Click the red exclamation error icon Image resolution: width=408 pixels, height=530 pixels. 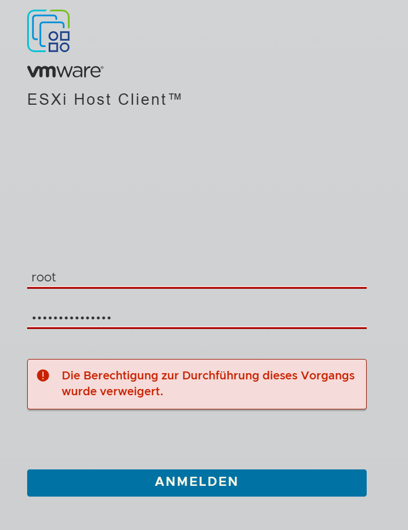pos(43,375)
